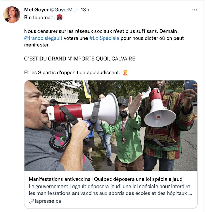Click the chain link icon beside lapresse.ca
This screenshot has width=206, height=212.
tap(31, 201)
